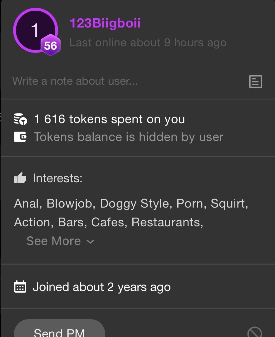
Task: Click the coins icon for tokens spent
Action: pyautogui.click(x=20, y=119)
